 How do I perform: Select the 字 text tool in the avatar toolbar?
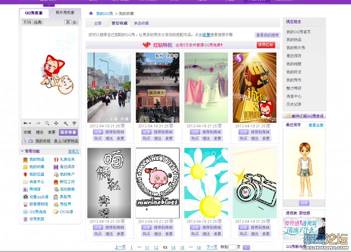tap(74, 123)
